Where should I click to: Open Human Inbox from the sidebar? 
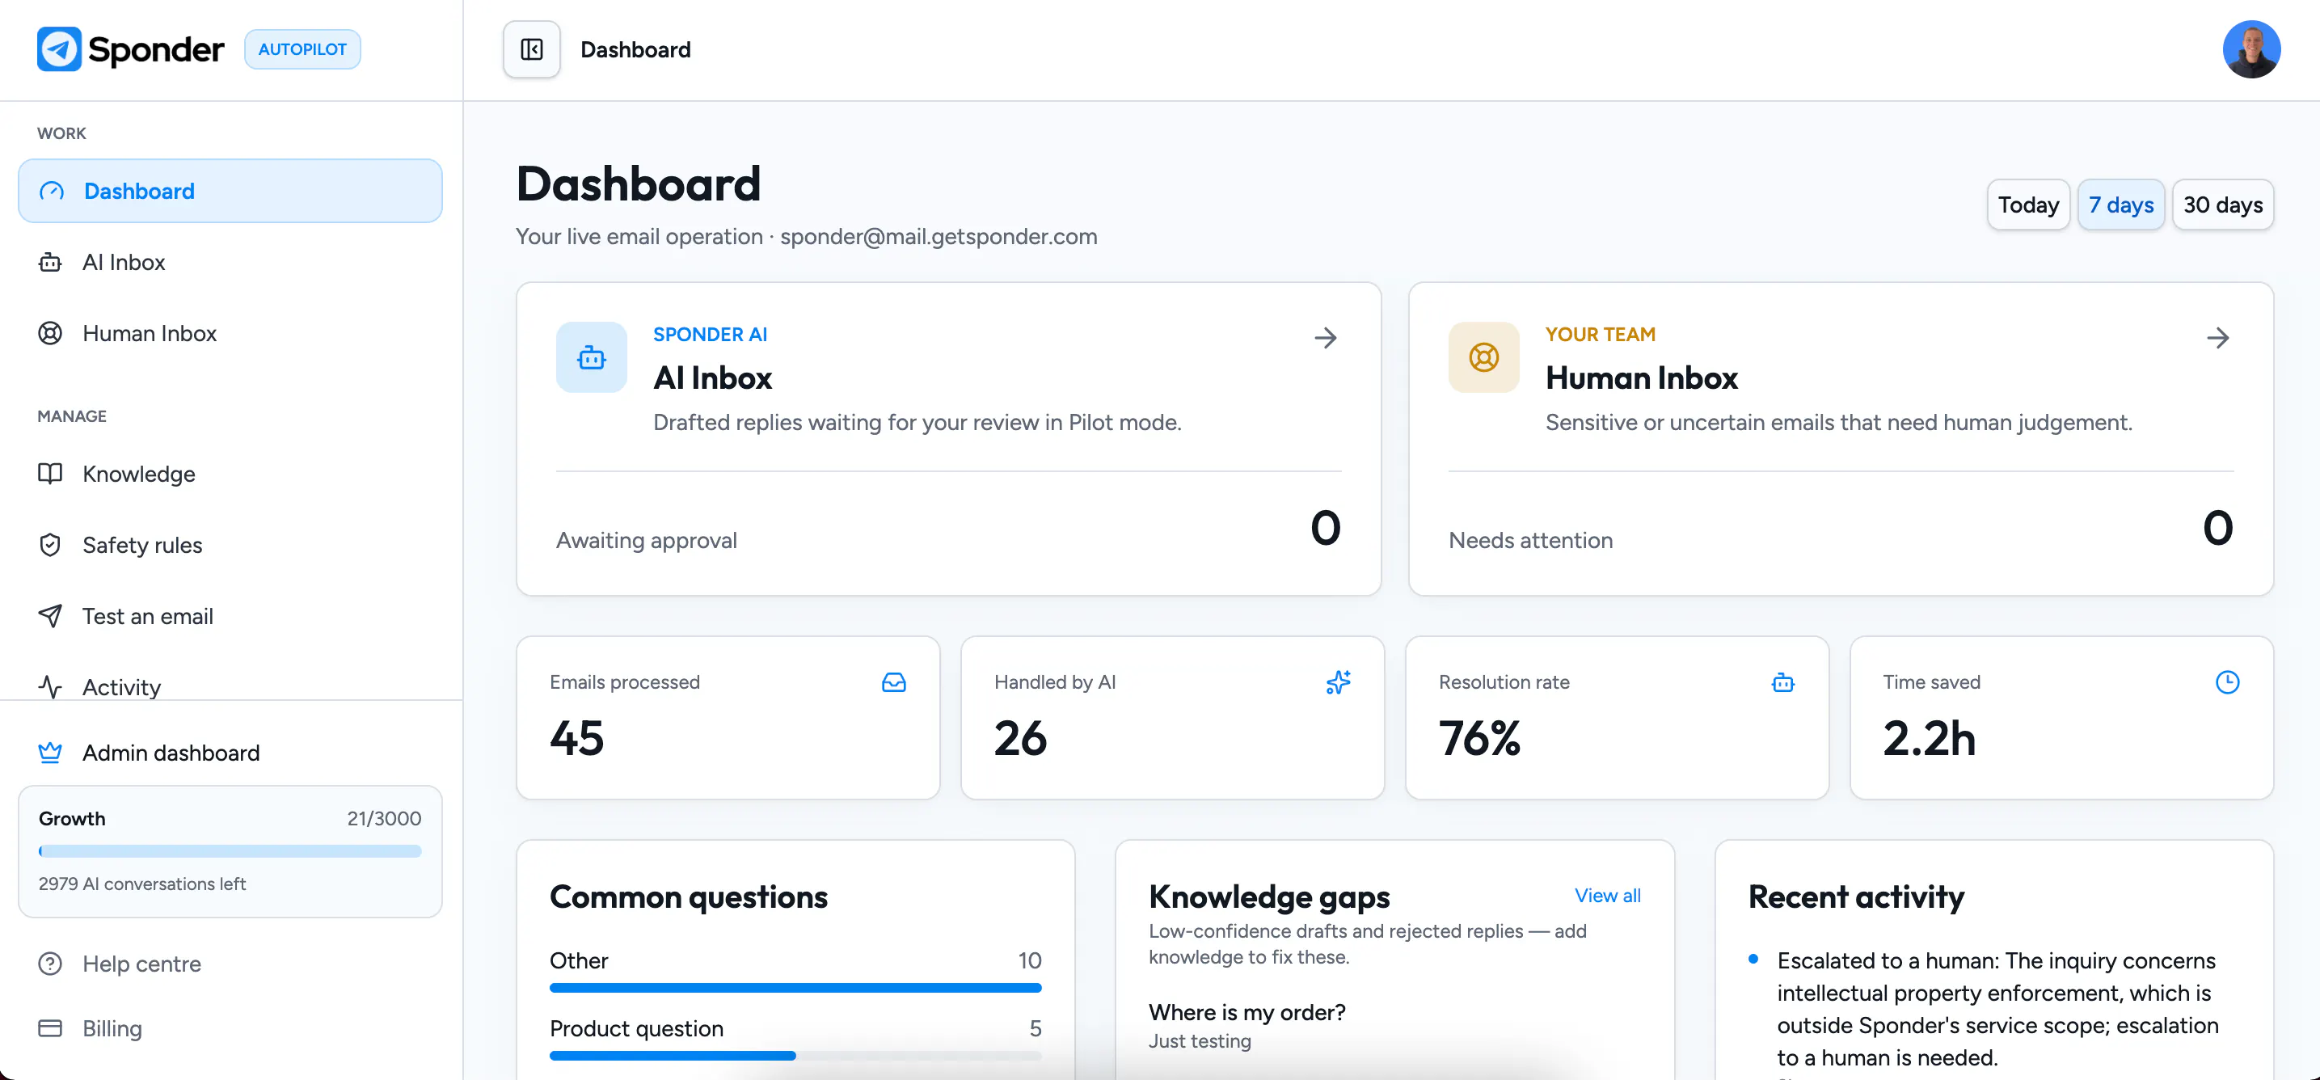[x=230, y=333]
